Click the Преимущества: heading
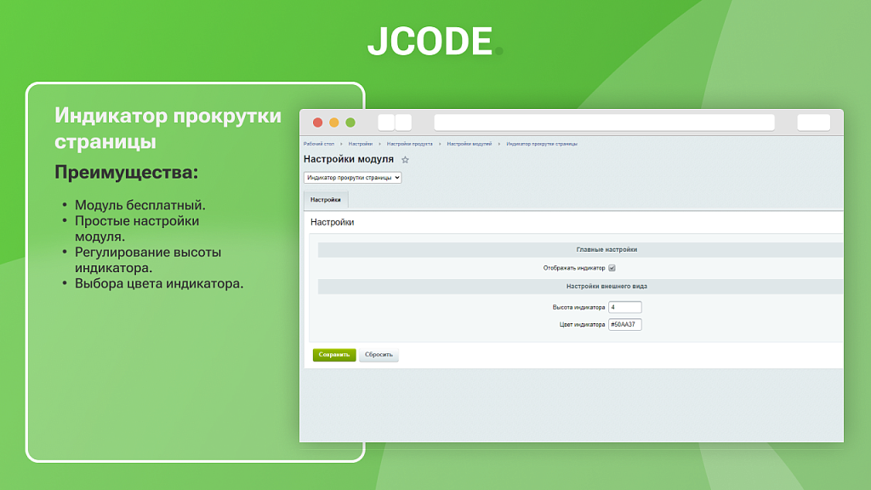Viewport: 871px width, 490px height. coord(126,172)
